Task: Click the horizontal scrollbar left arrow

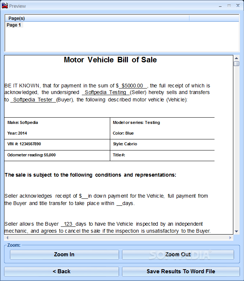Action: tap(7, 237)
